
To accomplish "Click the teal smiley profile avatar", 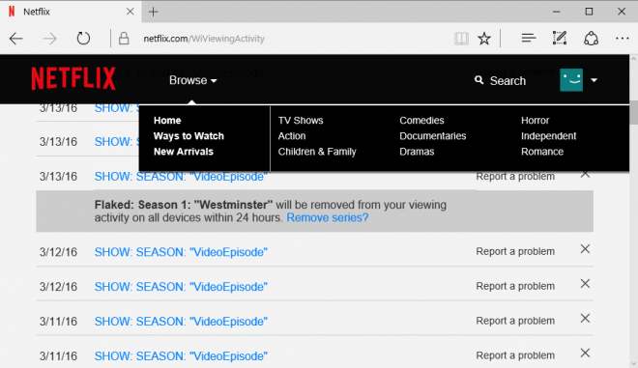I will pos(571,80).
